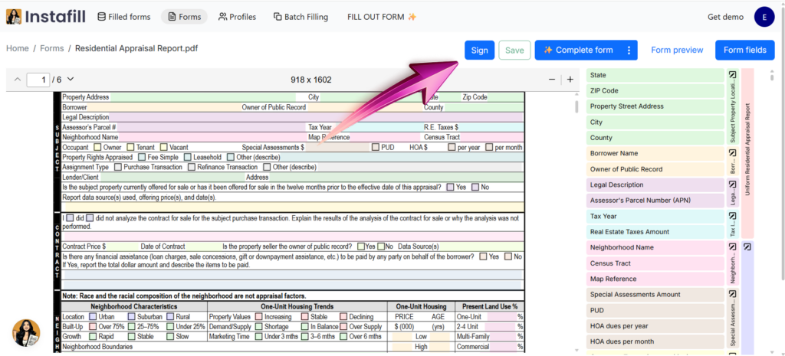The image size is (785, 356).
Task: Select Borrower Name in the field list
Action: 655,153
